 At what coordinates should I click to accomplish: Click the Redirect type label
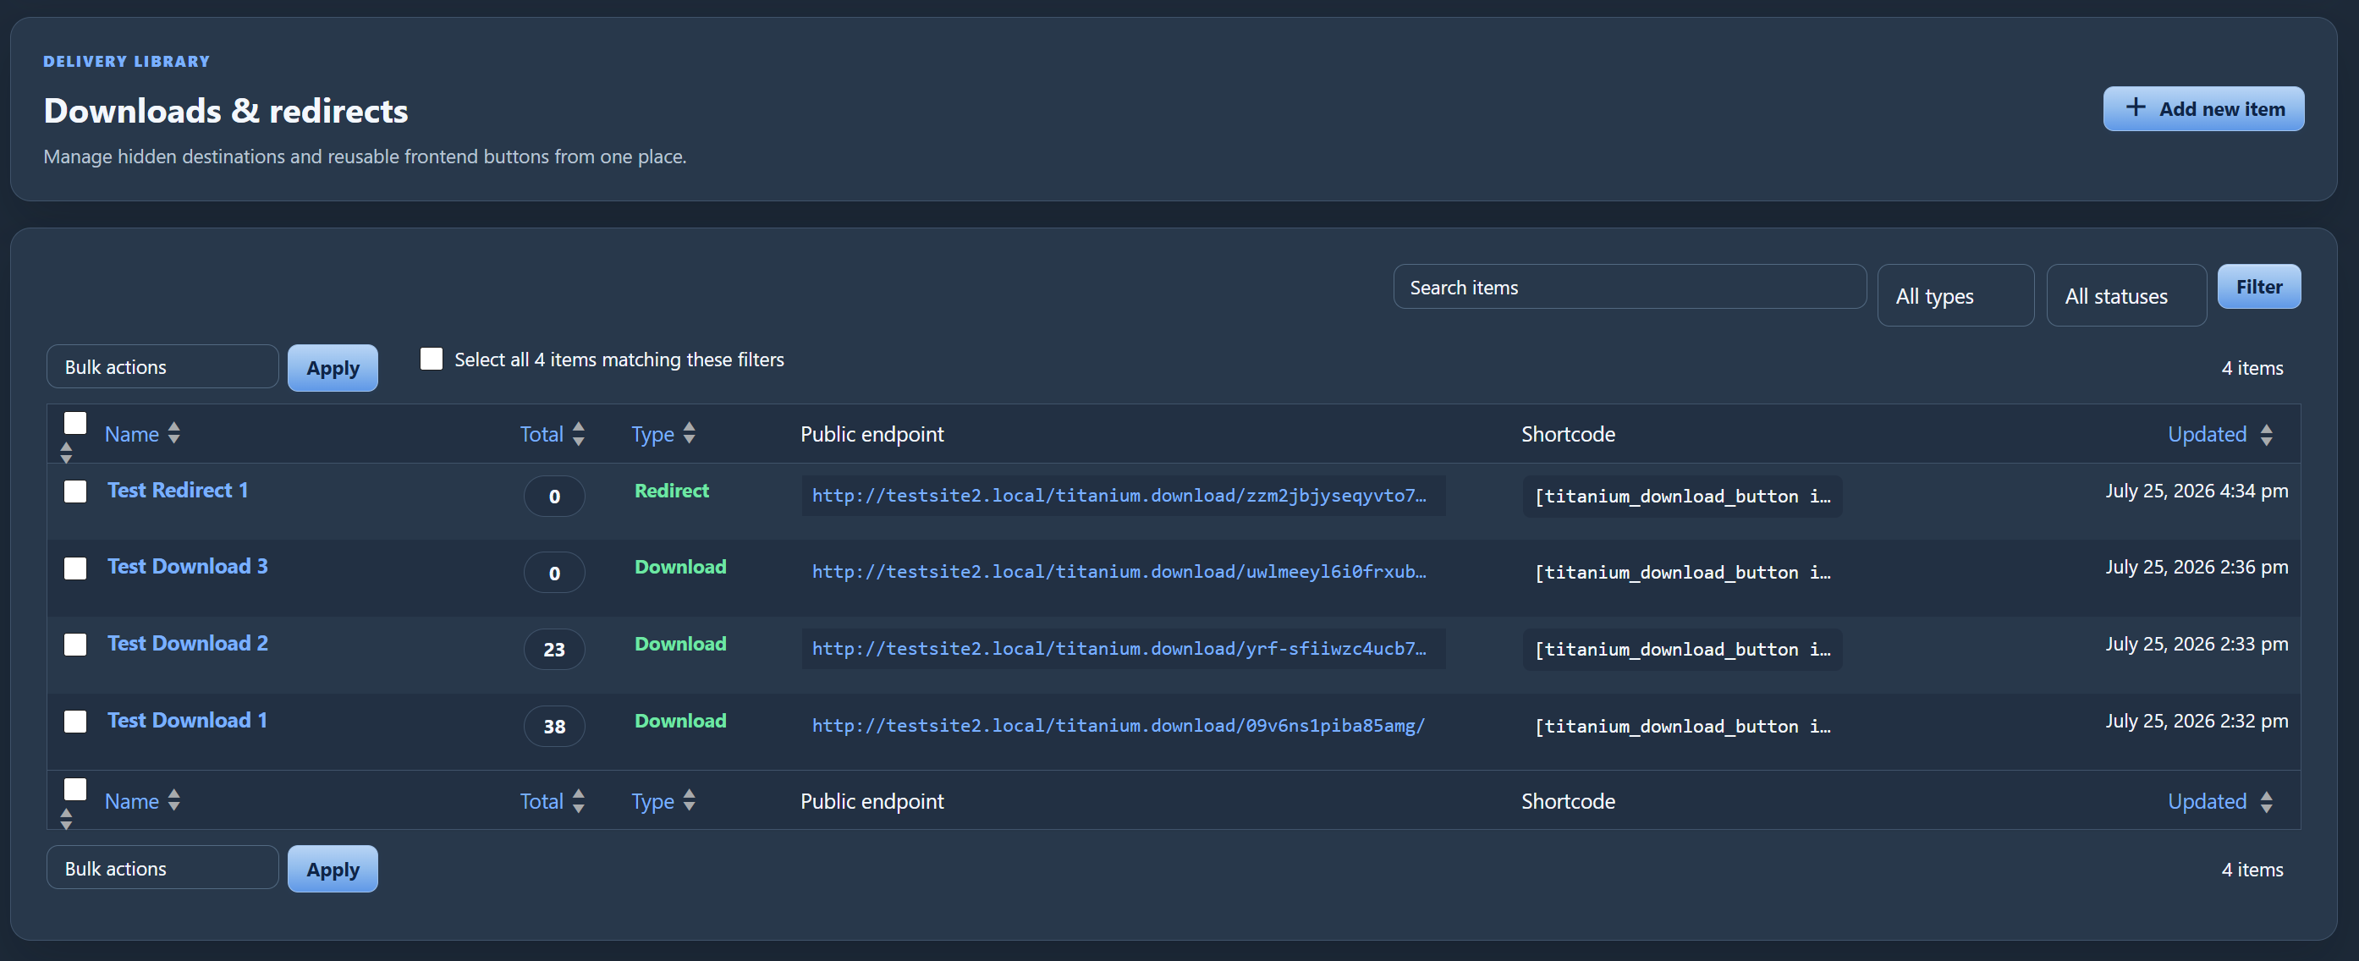click(671, 491)
